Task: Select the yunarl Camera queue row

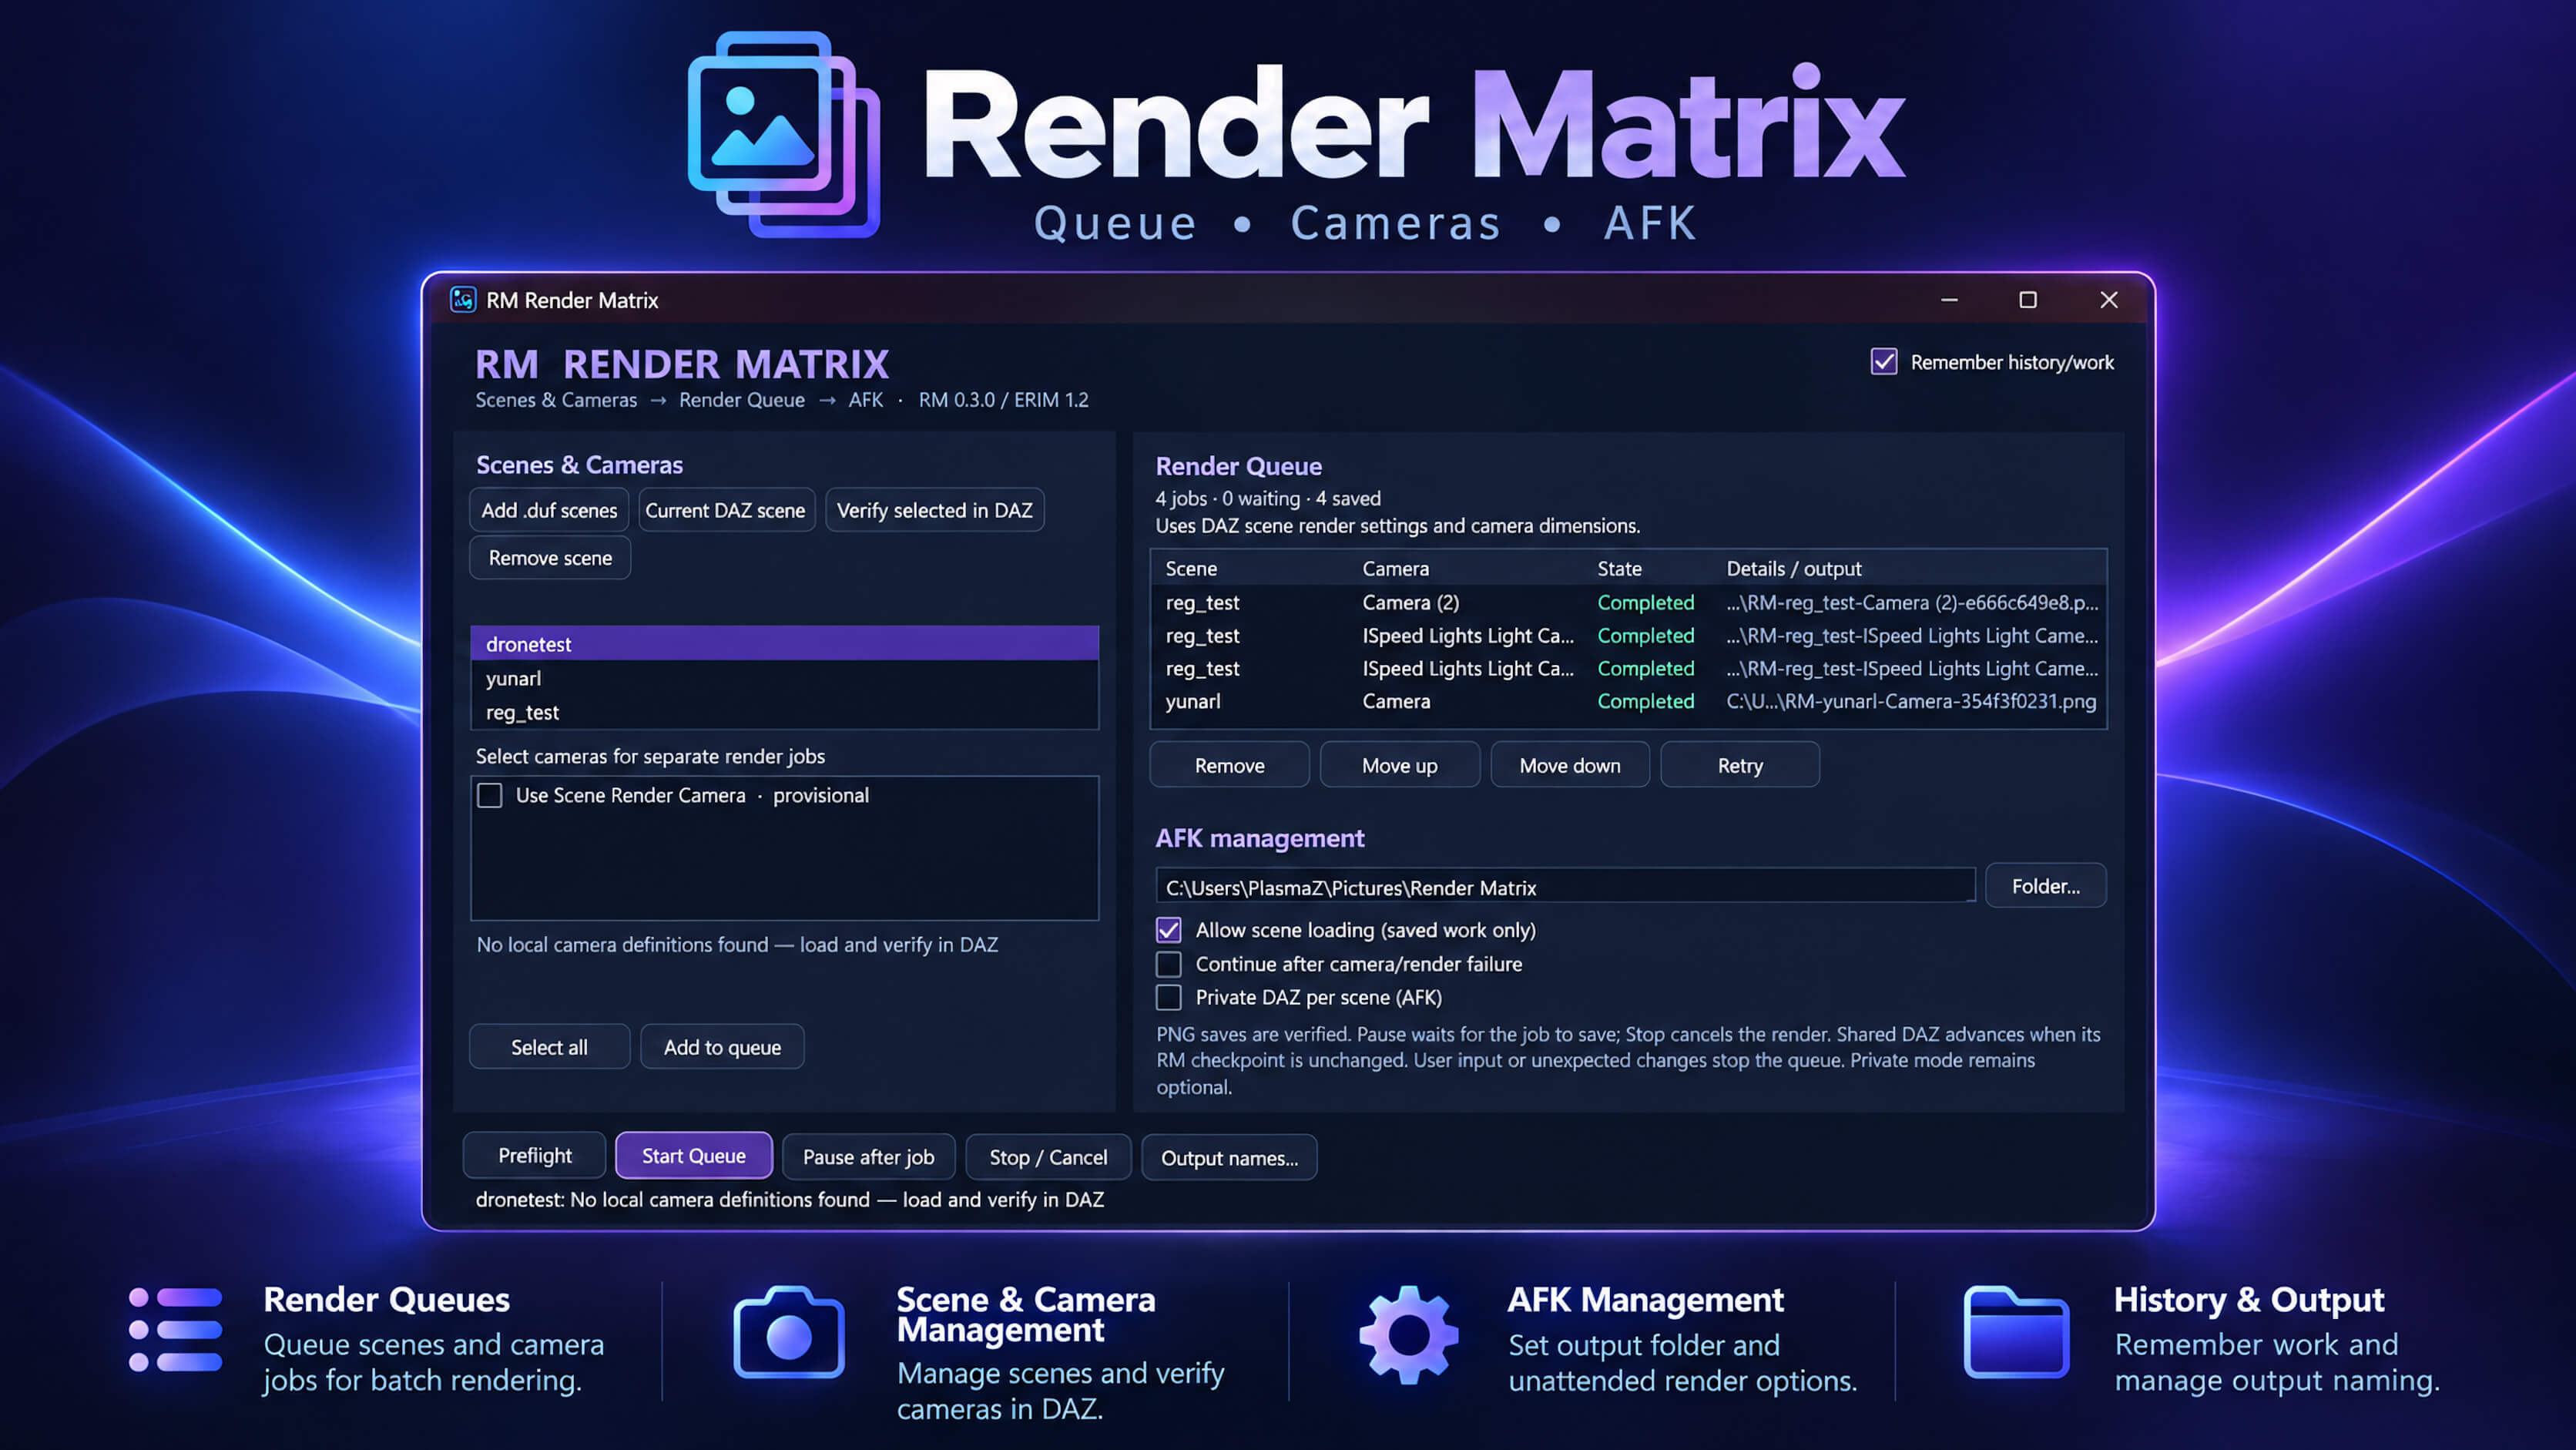Action: [x=1630, y=701]
